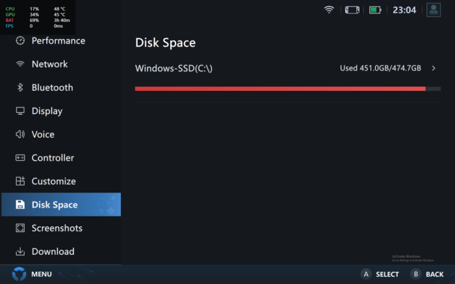The width and height of the screenshot is (455, 284).
Task: Click the Customize grid icon
Action: coord(20,182)
